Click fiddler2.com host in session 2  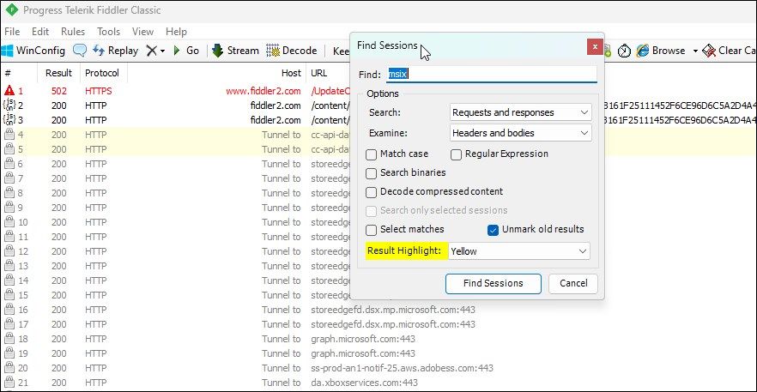coord(276,106)
